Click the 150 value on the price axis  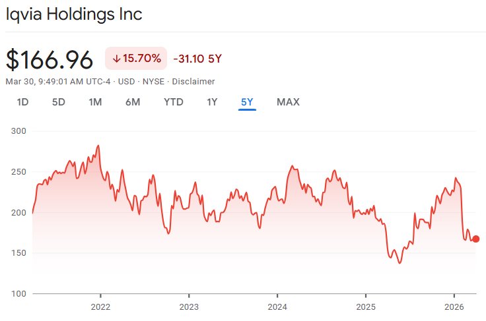18,253
